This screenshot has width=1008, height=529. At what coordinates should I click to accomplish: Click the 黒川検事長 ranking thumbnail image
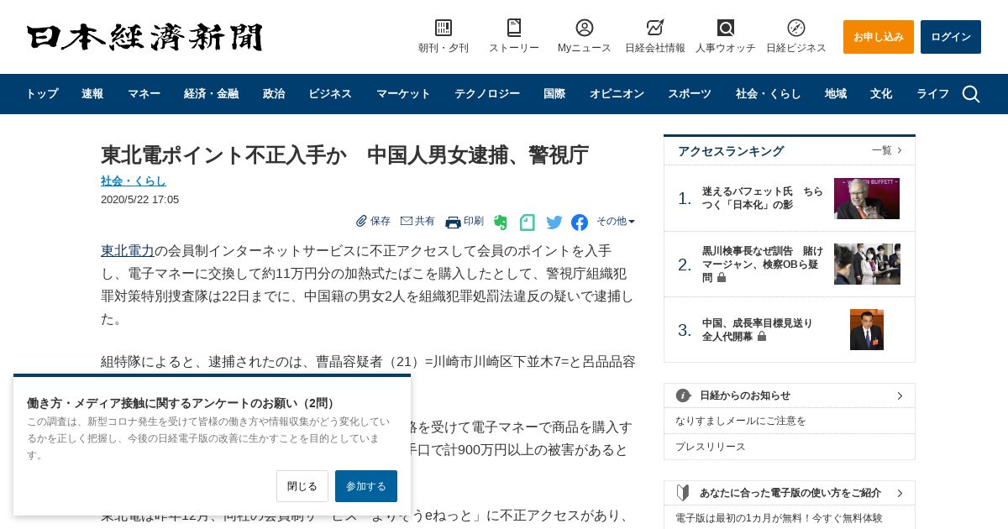867,264
